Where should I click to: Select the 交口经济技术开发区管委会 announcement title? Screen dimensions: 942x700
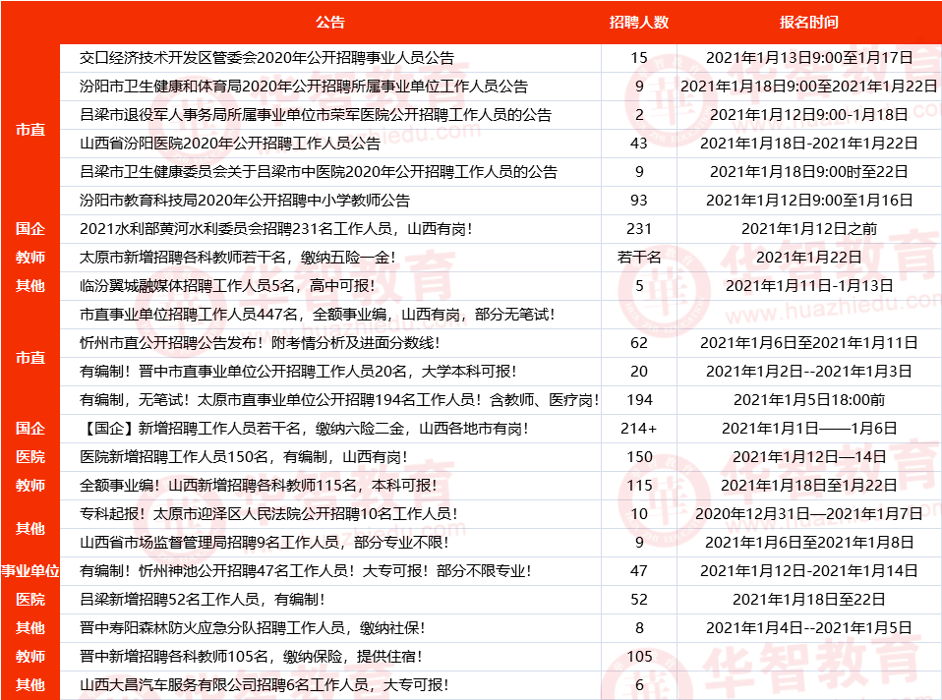click(266, 58)
